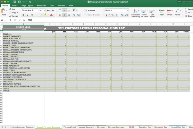Click the Insert cells icon

tap(161, 11)
